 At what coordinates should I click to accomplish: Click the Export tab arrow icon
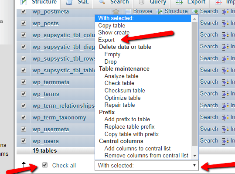tap(179, 2)
